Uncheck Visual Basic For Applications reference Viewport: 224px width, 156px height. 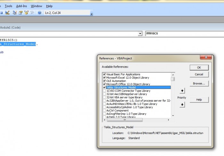click(x=104, y=74)
